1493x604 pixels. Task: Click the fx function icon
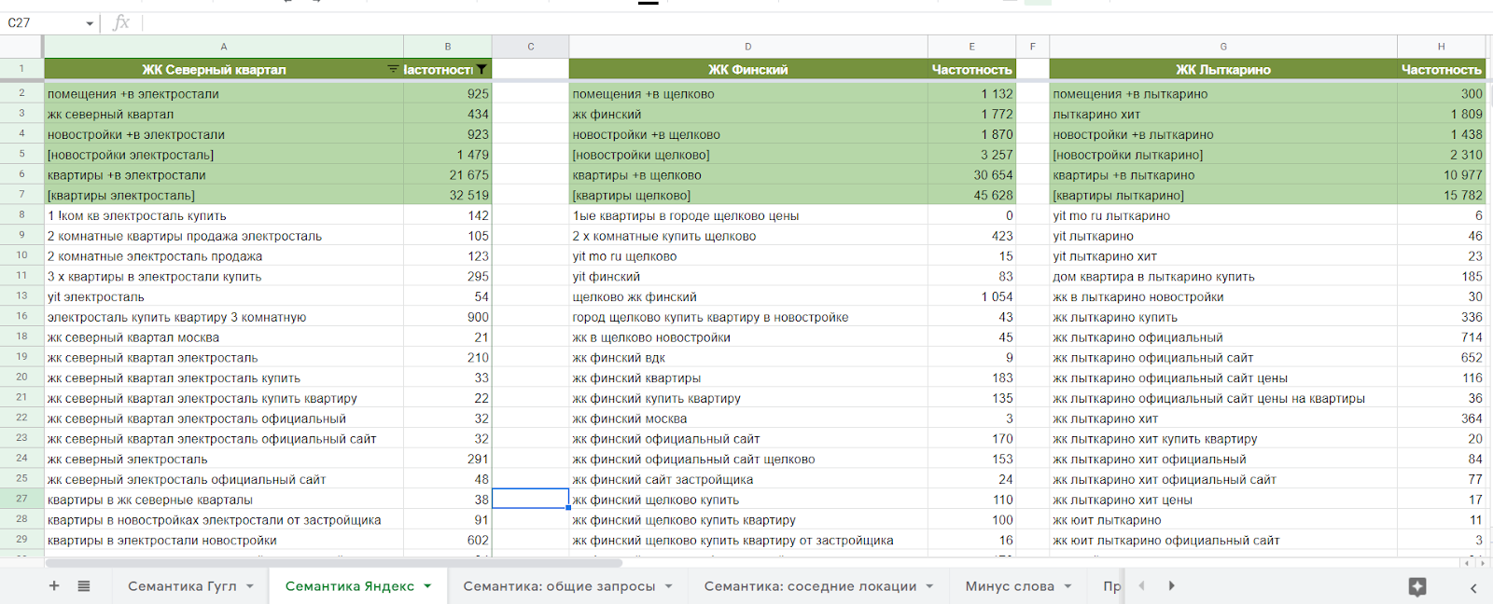[121, 22]
